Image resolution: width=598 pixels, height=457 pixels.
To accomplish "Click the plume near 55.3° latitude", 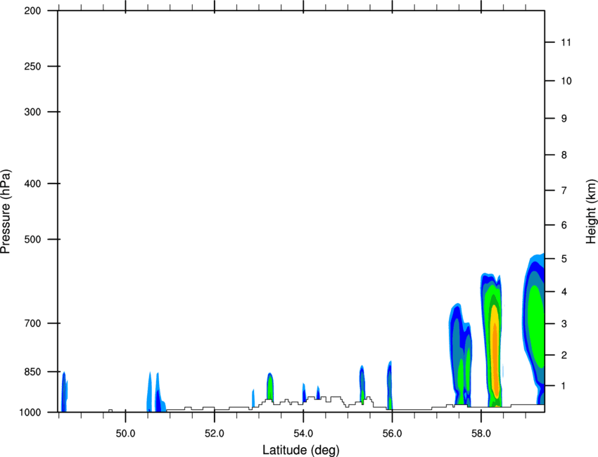I will [x=362, y=384].
